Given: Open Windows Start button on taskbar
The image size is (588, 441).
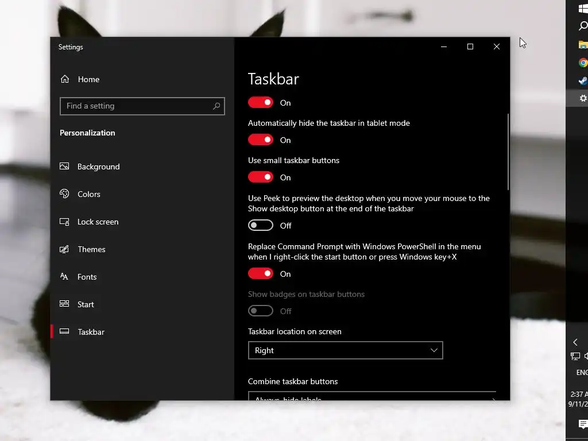Looking at the screenshot, I should coord(583,9).
